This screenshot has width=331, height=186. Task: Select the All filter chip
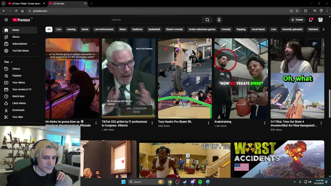pos(49,29)
